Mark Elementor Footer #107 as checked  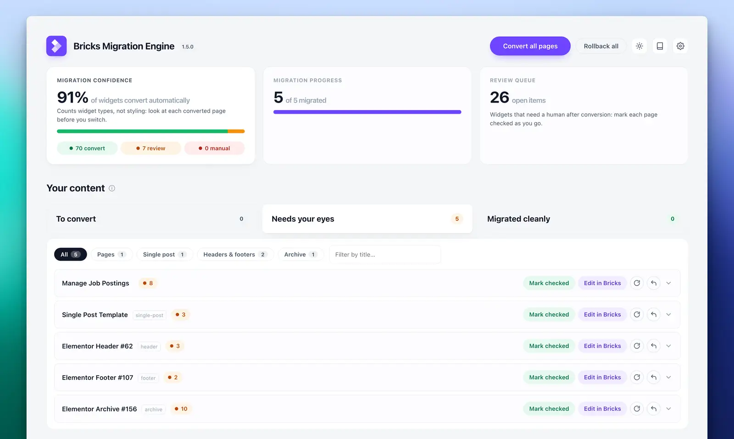[x=549, y=377]
